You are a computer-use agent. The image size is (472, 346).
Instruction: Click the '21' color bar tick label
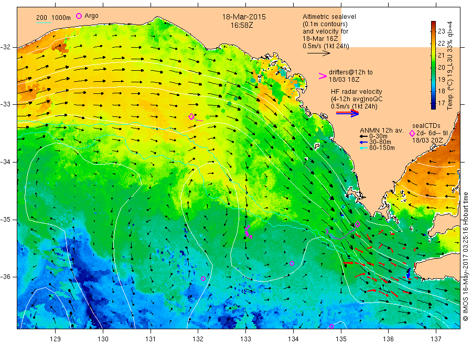[x=441, y=56]
